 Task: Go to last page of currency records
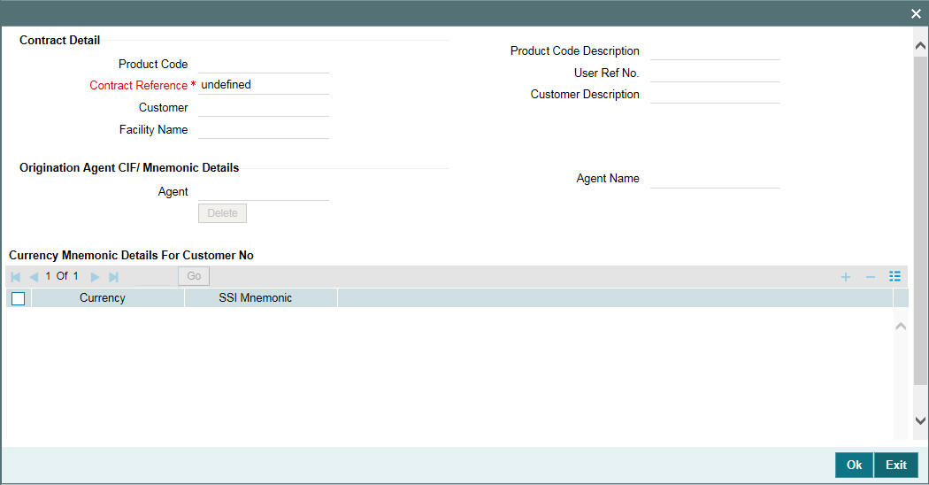114,277
